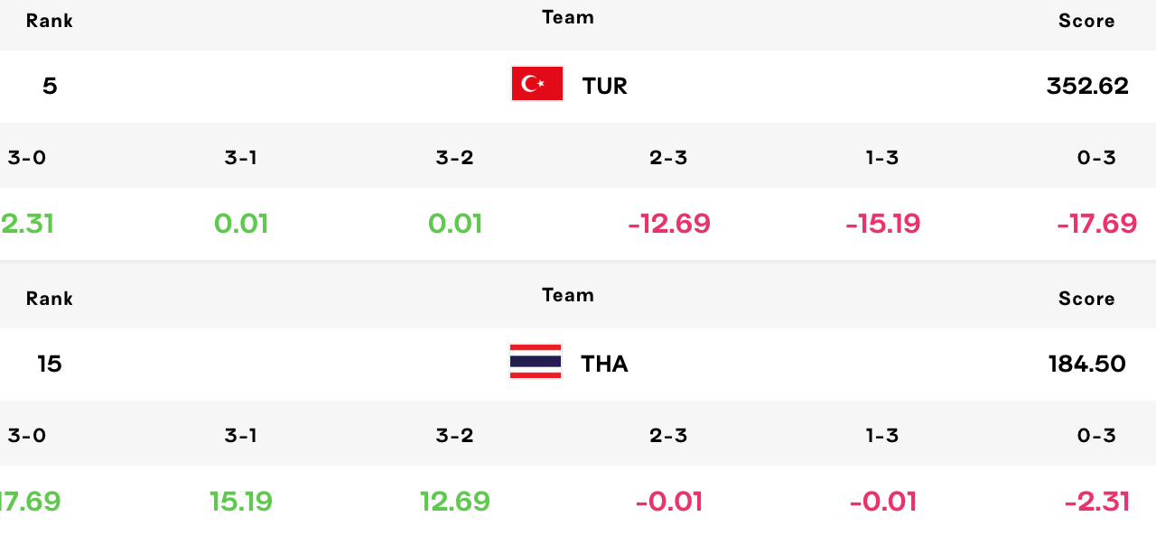Click the Rank header above 15

pos(50,299)
